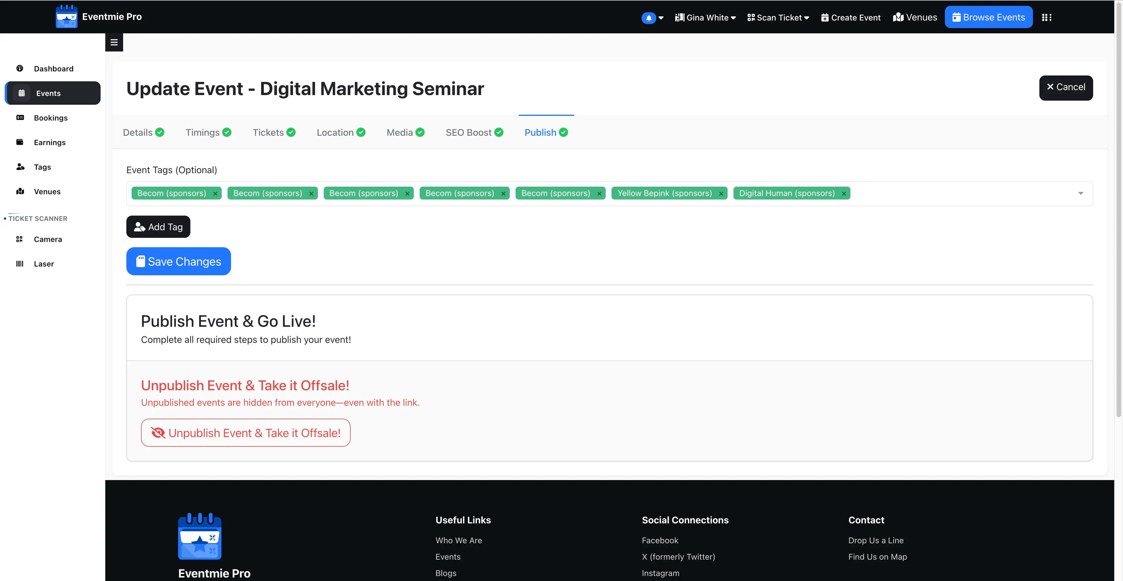Remove the Digital Human sponsors tag
Image resolution: width=1123 pixels, height=581 pixels.
(843, 194)
